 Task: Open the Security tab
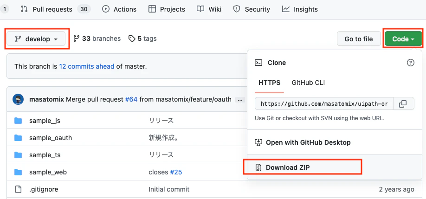(252, 9)
